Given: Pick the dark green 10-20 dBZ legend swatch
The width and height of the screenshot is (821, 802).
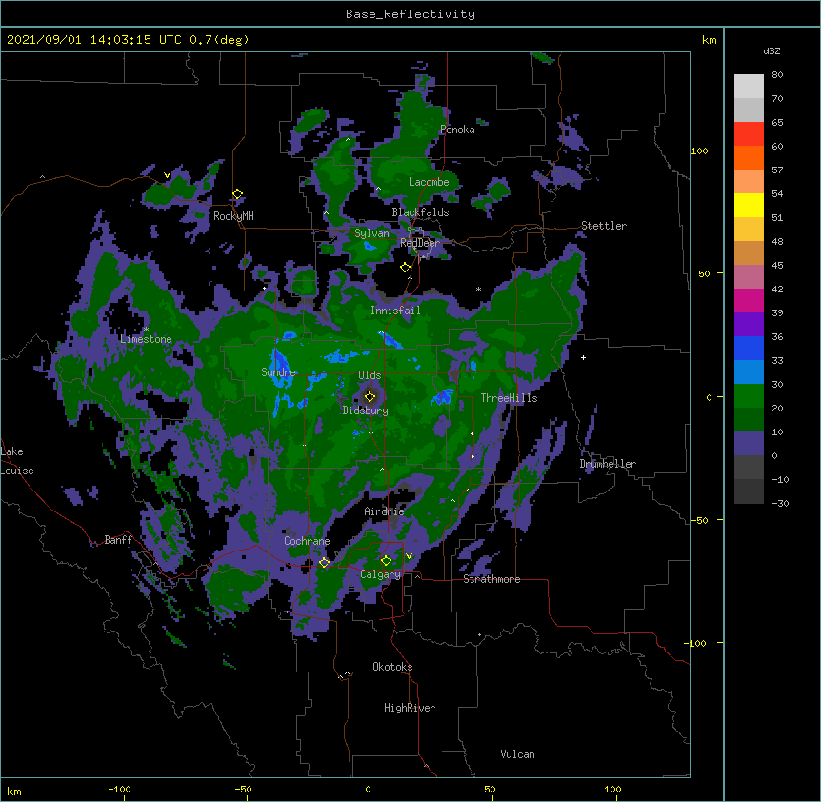Looking at the screenshot, I should coord(749,419).
